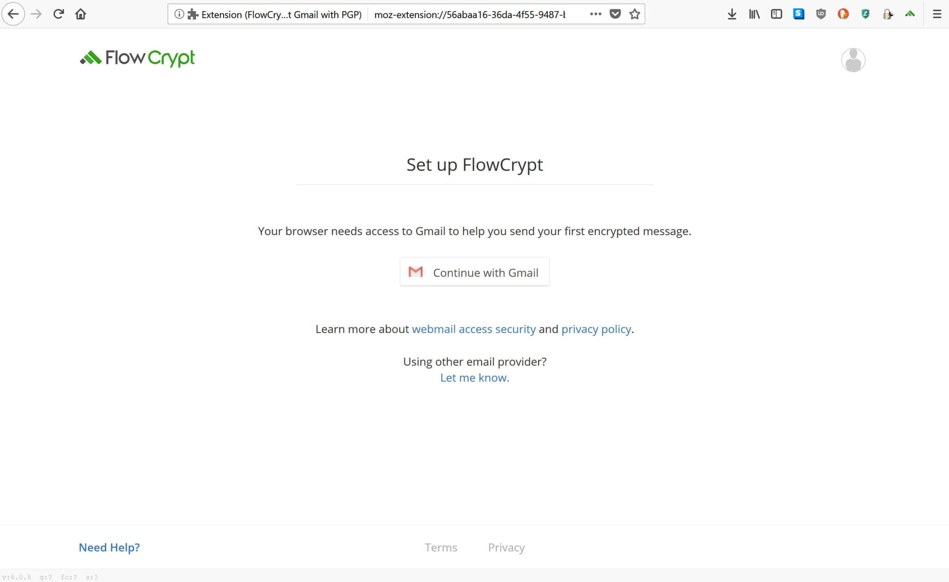Click the Need Help? link
Screen dimensions: 949x582
[109, 547]
